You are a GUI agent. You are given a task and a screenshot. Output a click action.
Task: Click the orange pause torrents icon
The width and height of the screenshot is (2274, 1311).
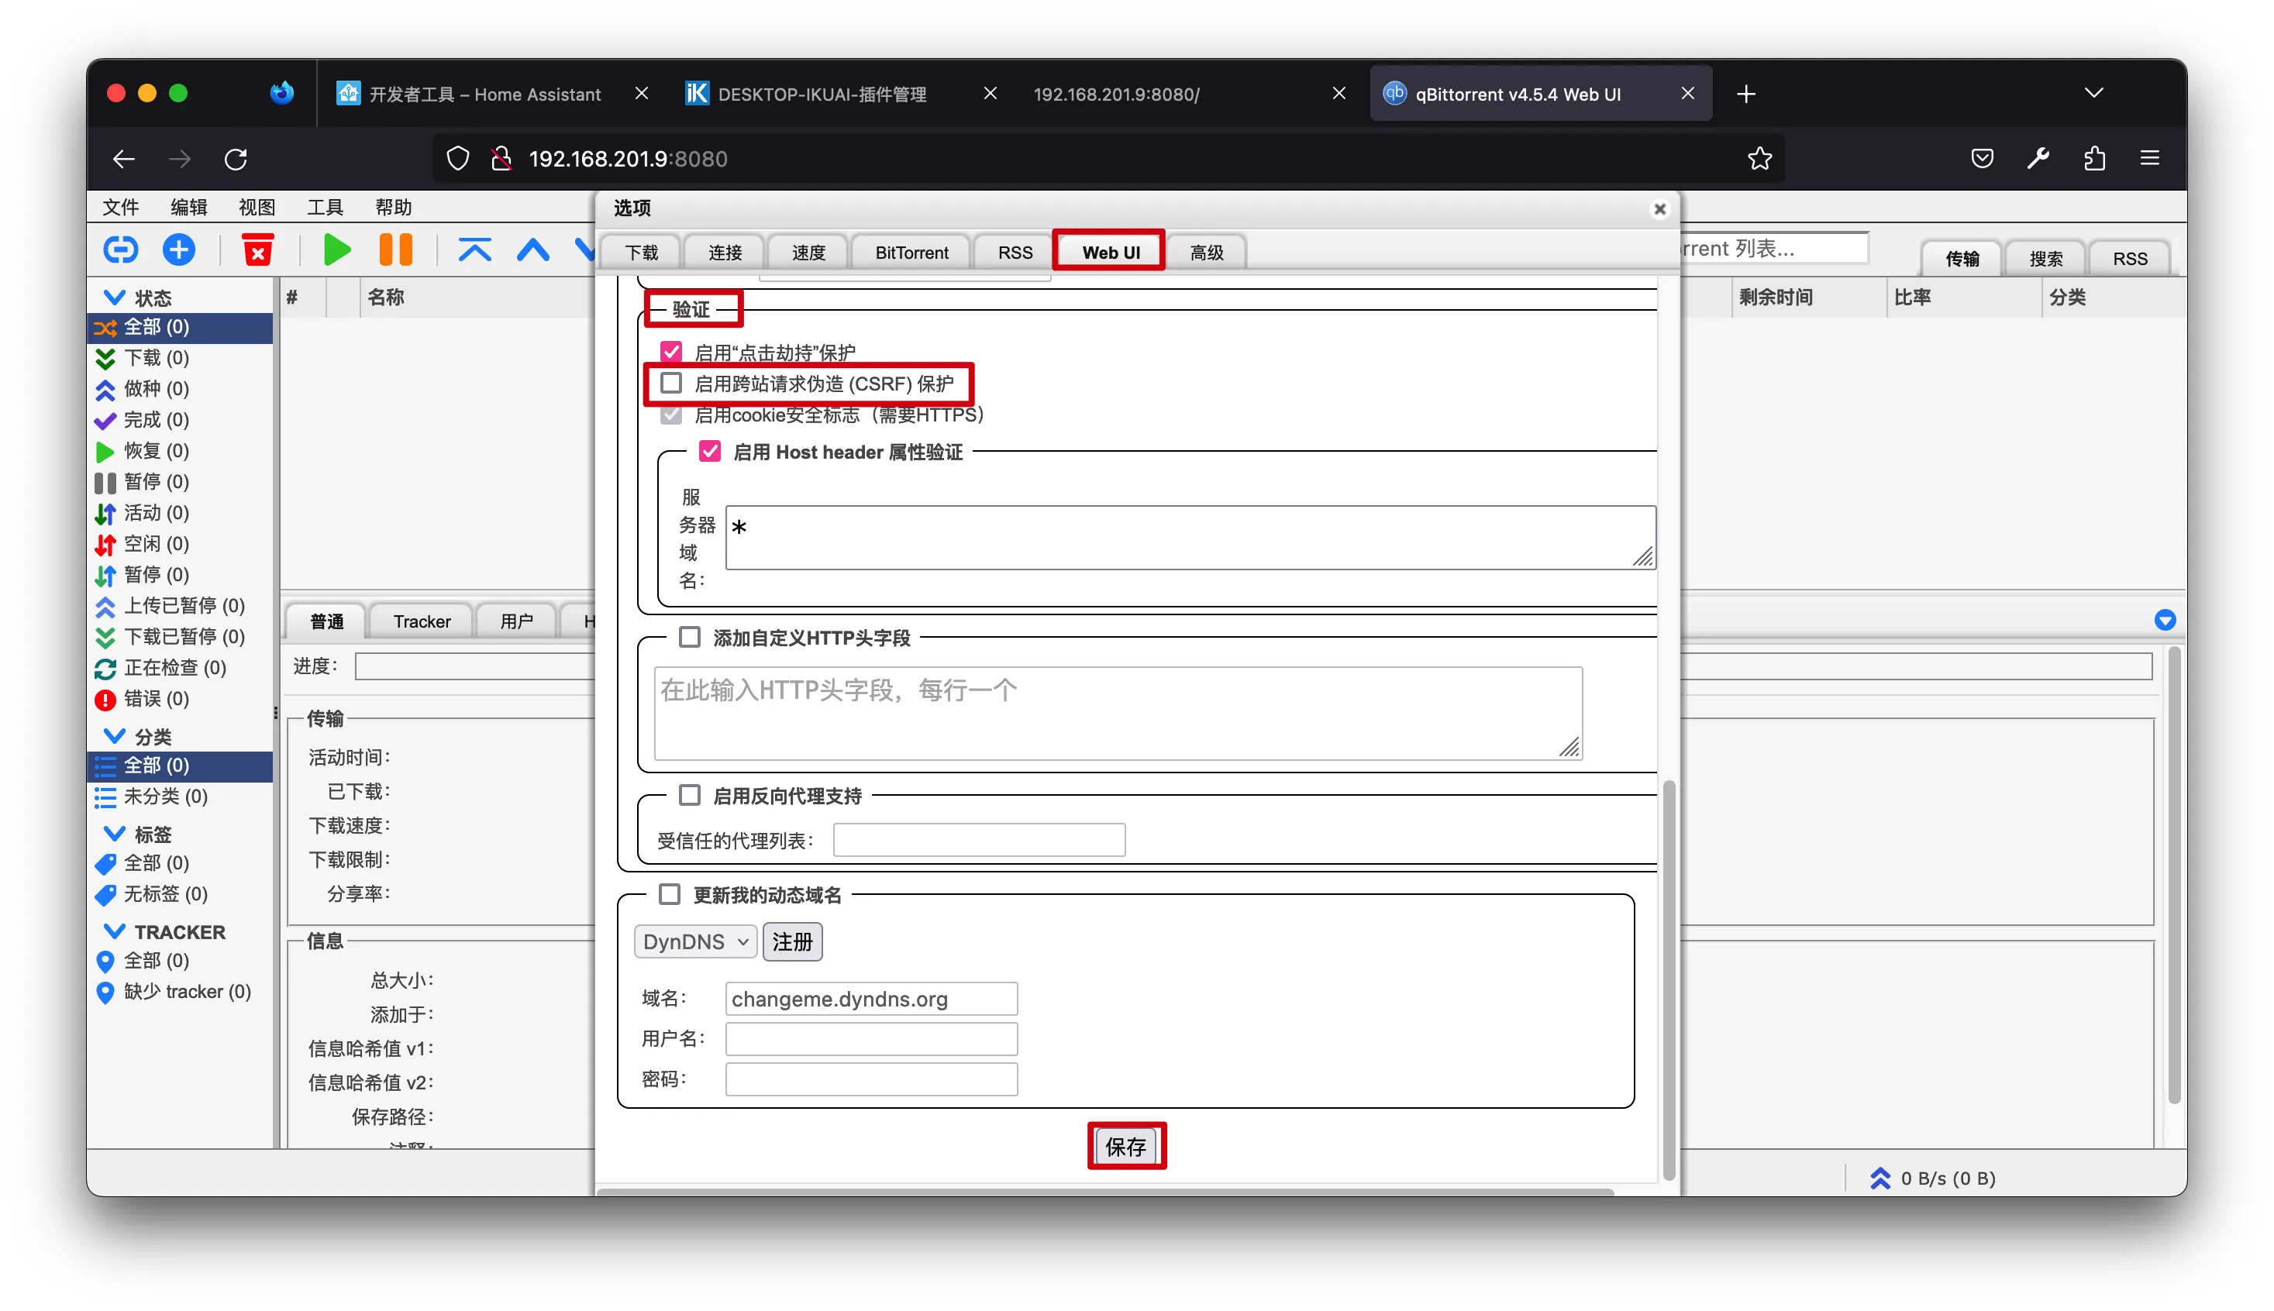click(x=395, y=249)
